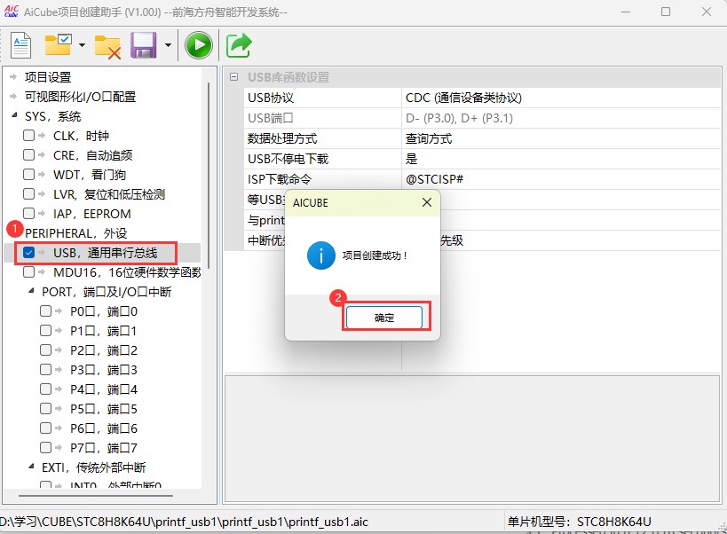
Task: Toggle P4口, 端口4 checkbox
Action: pyautogui.click(x=45, y=389)
